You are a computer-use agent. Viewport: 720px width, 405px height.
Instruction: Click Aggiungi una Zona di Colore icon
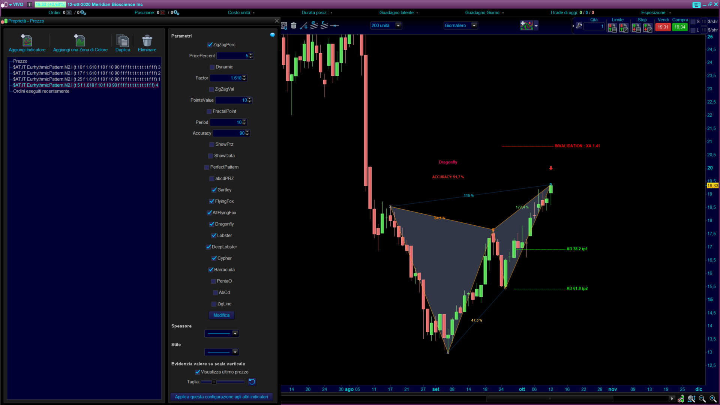pyautogui.click(x=80, y=40)
